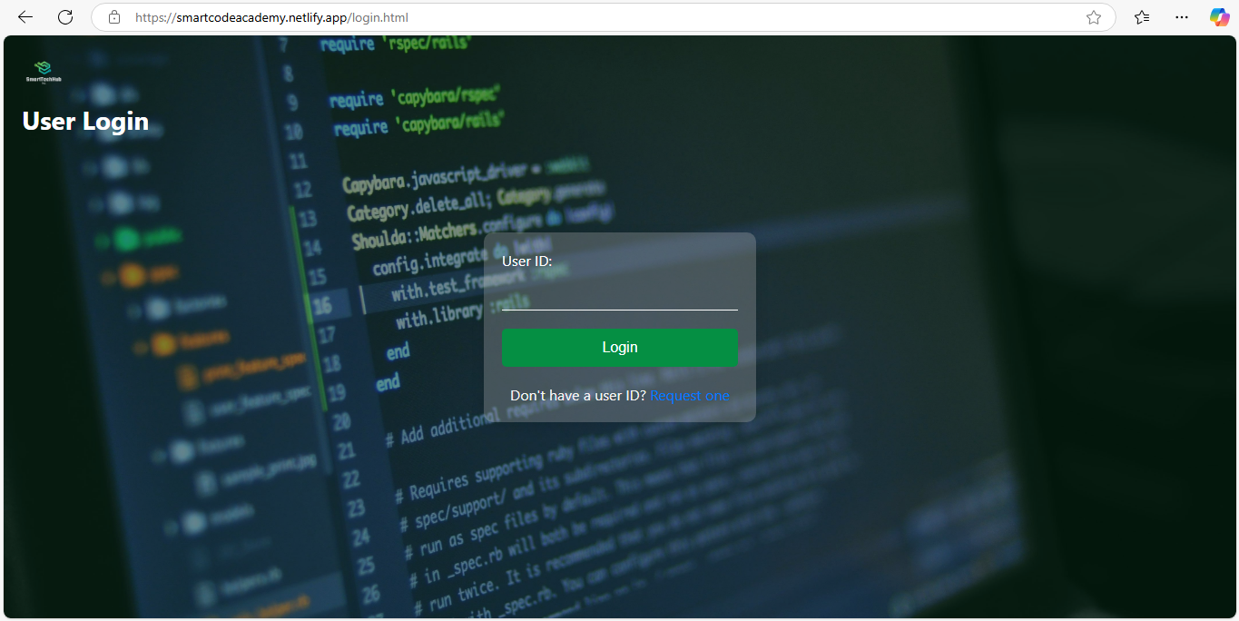The image size is (1239, 621).
Task: Click the User Login page heading
Action: 84,121
